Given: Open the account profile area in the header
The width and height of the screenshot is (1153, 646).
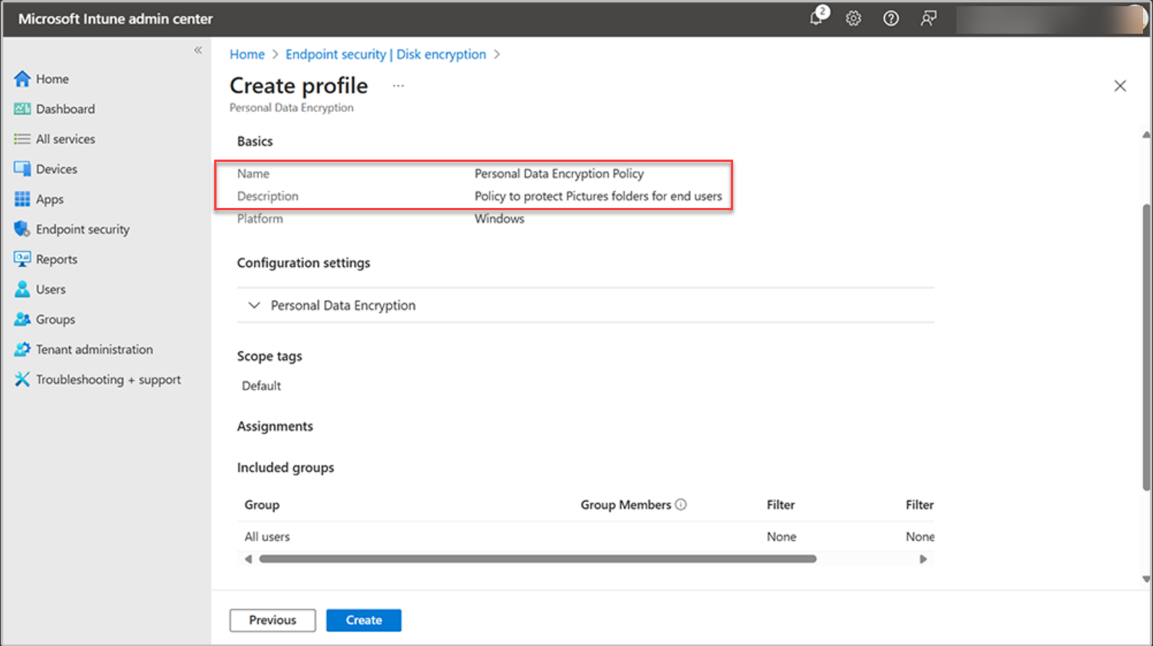Looking at the screenshot, I should click(x=1050, y=18).
